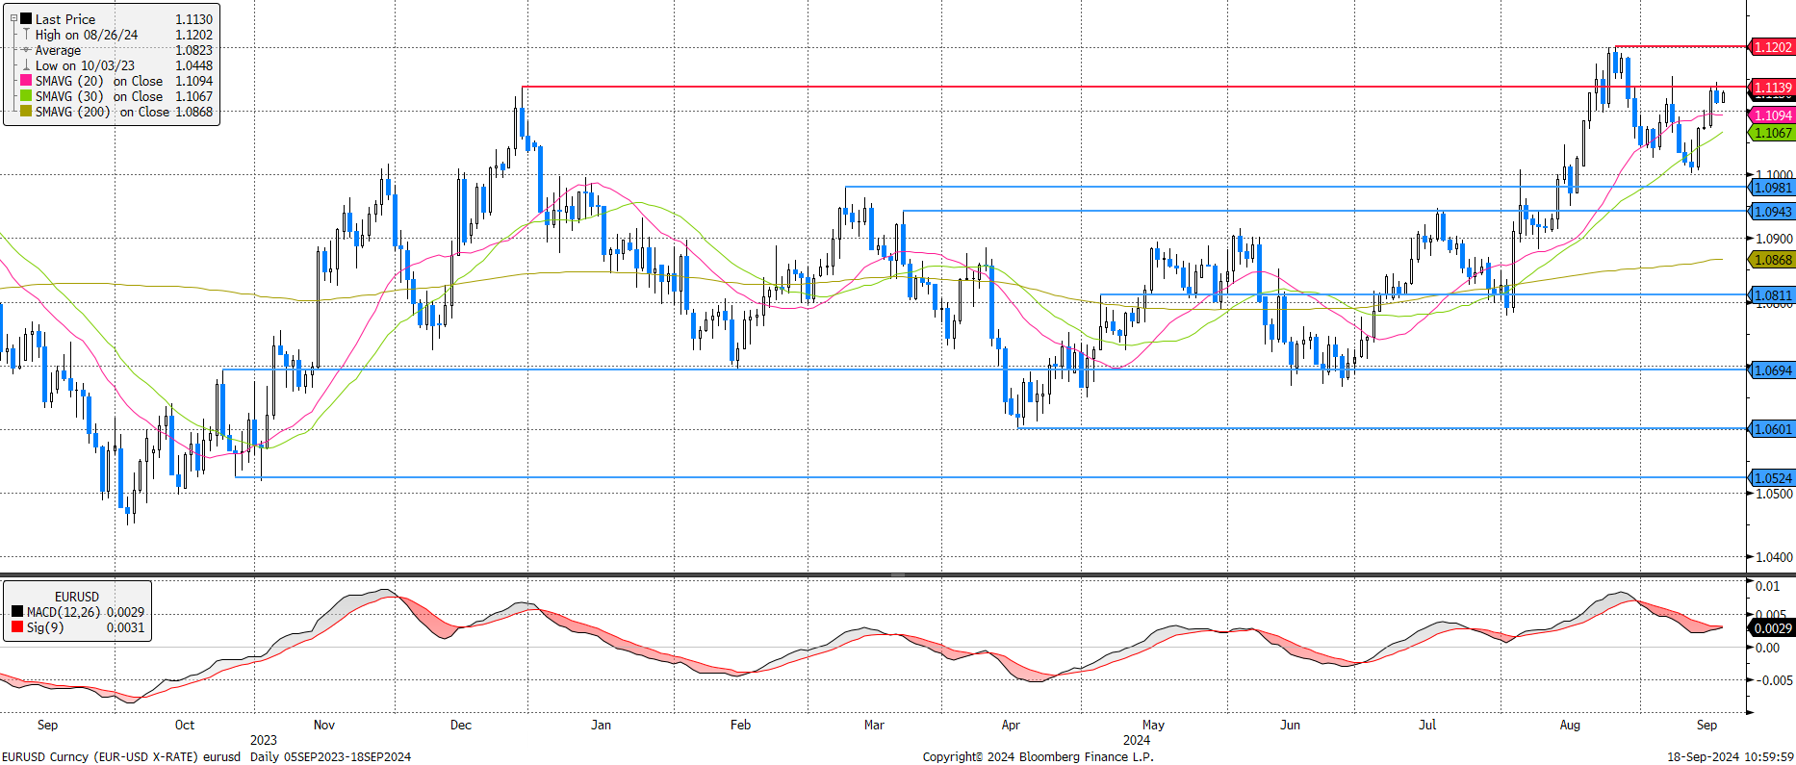Click the 'May' month label

(1153, 725)
